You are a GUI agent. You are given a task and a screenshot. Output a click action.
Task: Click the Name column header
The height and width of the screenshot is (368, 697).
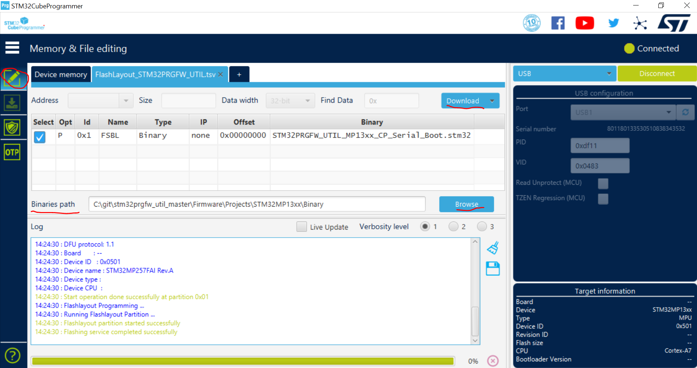(x=118, y=122)
